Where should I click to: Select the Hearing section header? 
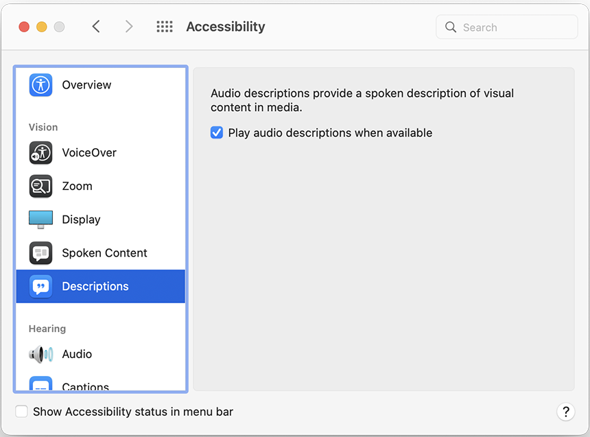tap(47, 329)
